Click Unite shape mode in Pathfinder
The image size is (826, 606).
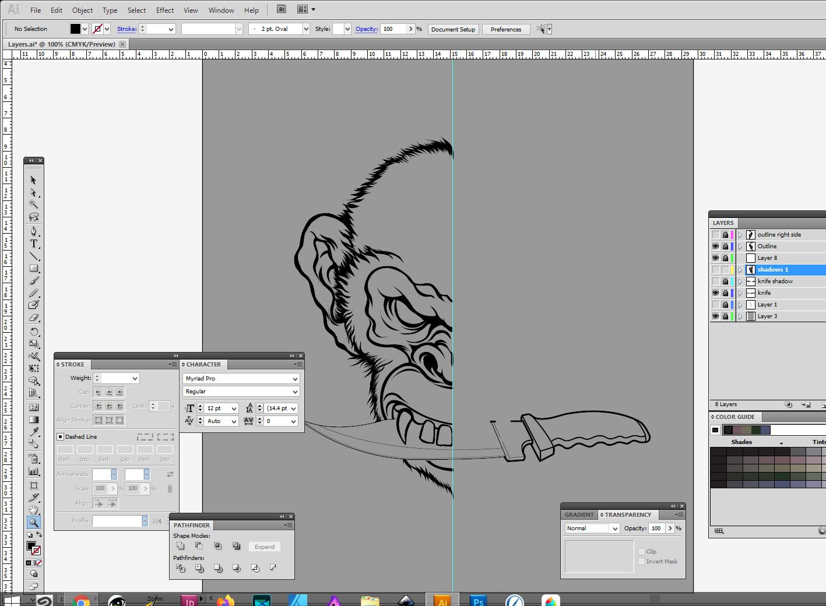click(181, 545)
